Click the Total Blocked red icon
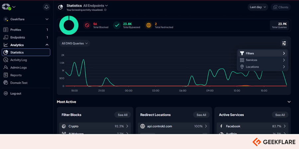Viewport: 299px width, 149px height. (87, 25)
